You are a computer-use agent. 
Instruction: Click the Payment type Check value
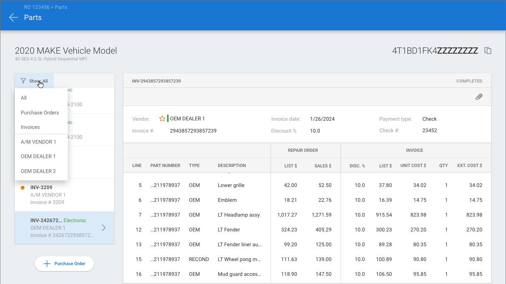pyautogui.click(x=430, y=119)
